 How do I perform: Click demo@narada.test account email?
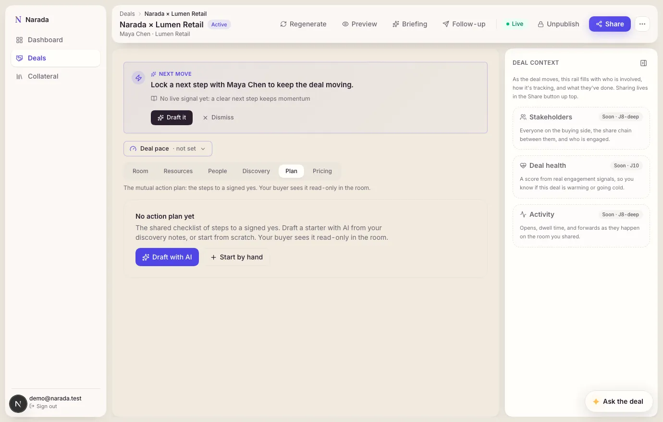point(55,399)
